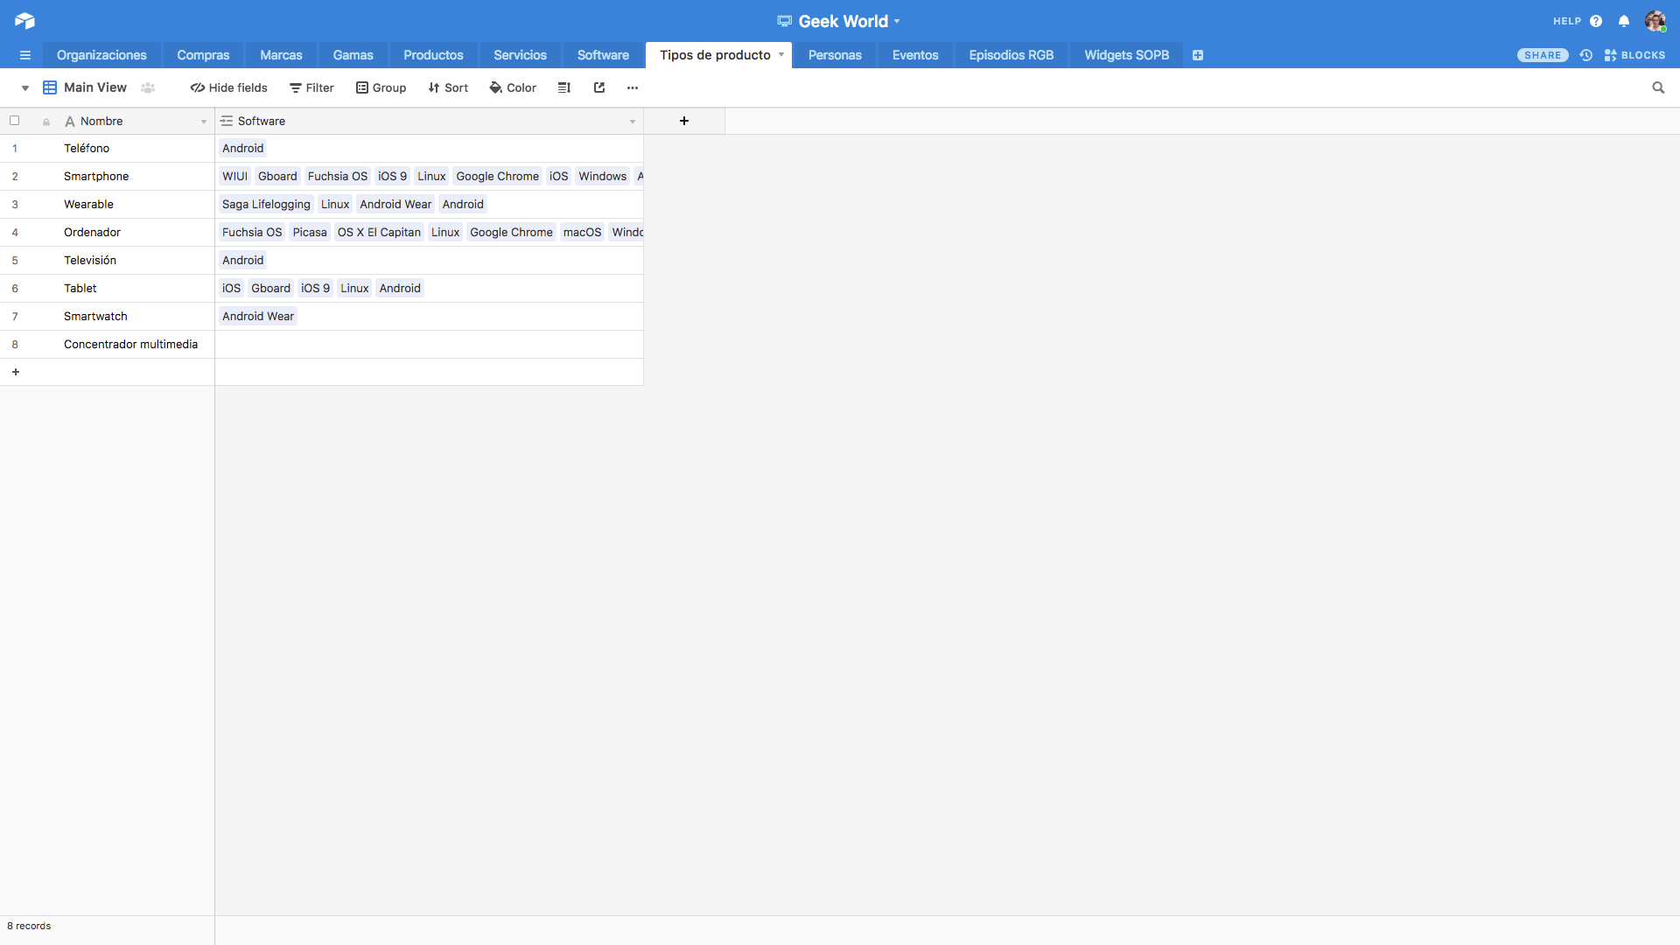
Task: Select the Televisión record name
Action: tap(90, 261)
